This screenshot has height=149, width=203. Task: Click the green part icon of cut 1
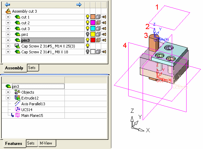[17, 17]
